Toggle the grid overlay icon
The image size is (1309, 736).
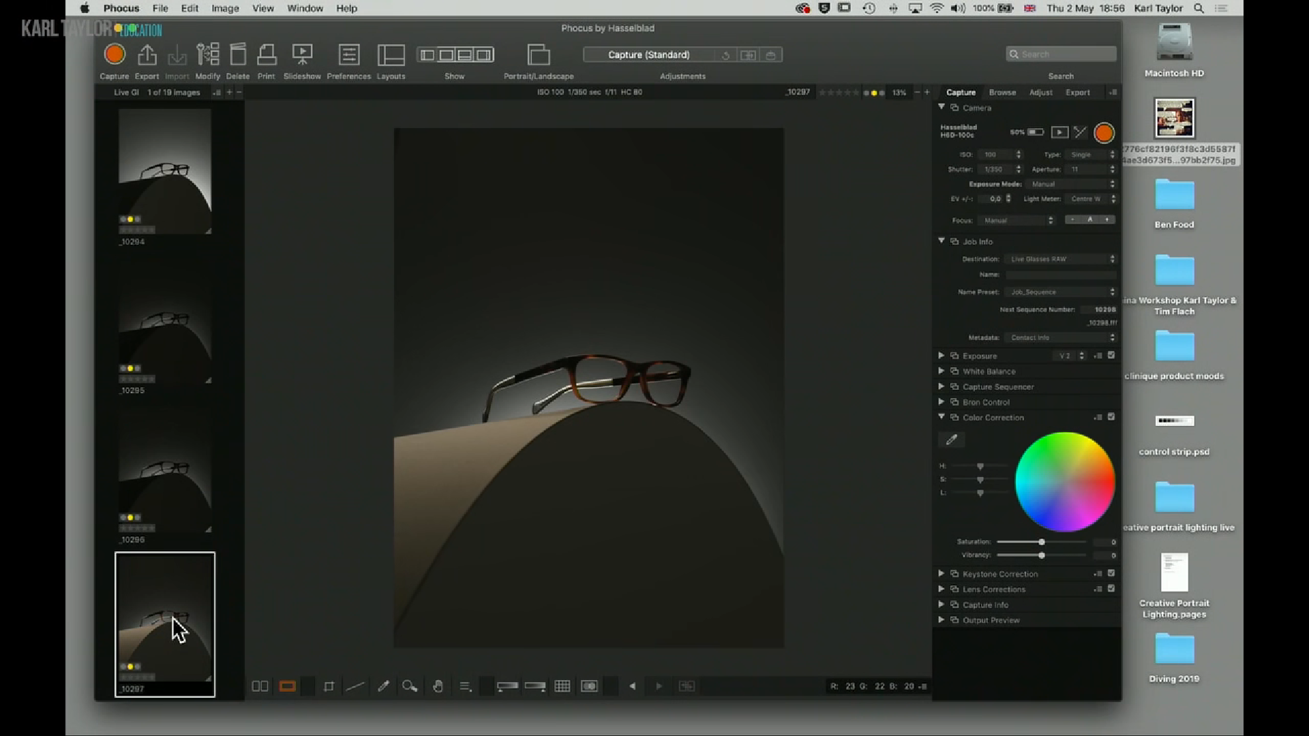click(x=562, y=686)
